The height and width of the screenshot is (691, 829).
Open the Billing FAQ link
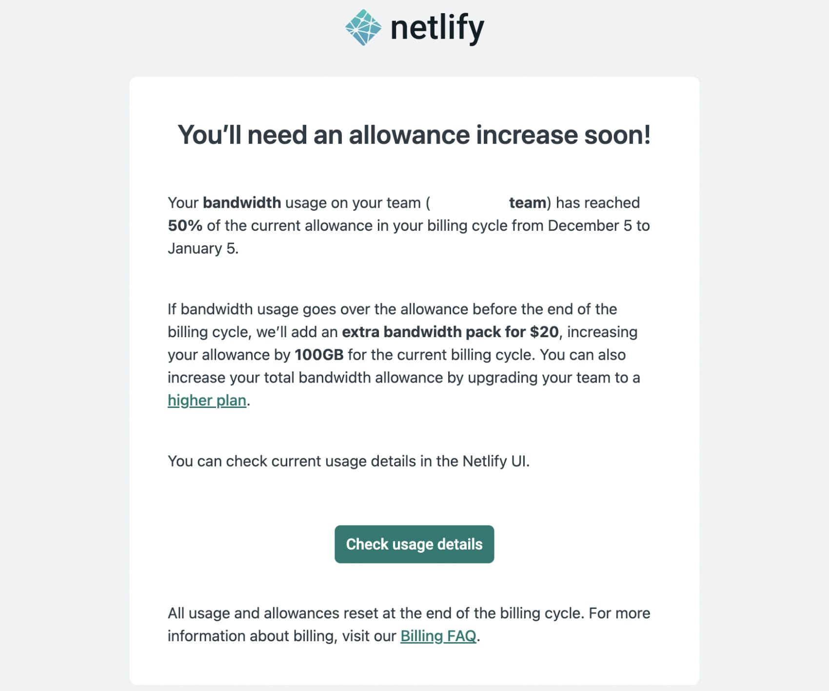tap(438, 636)
